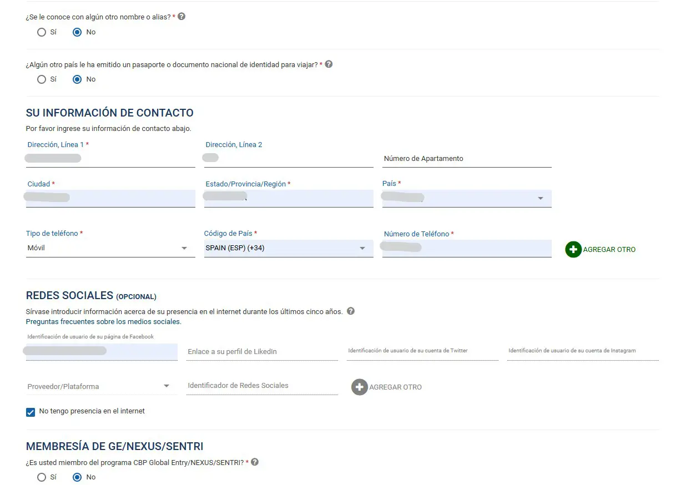Click gray plus icon to add social media
The height and width of the screenshot is (485, 691).
360,387
